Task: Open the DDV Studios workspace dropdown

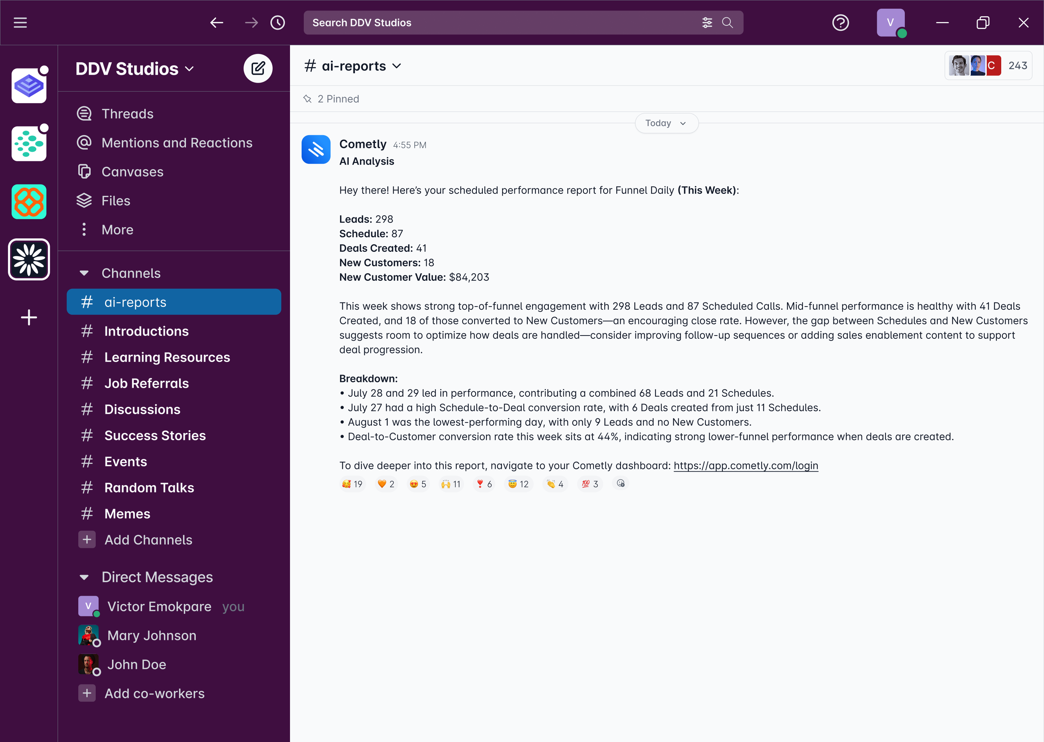Action: pos(135,69)
